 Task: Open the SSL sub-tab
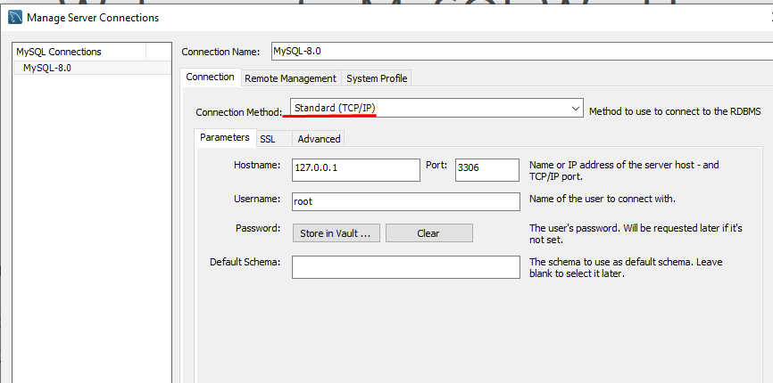click(268, 139)
